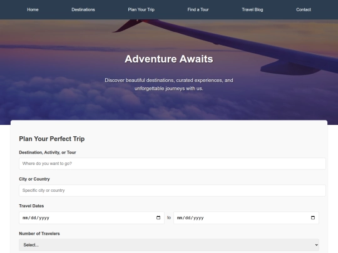The image size is (338, 253).
Task: Click the 'City or Country' label
Action: coord(34,179)
